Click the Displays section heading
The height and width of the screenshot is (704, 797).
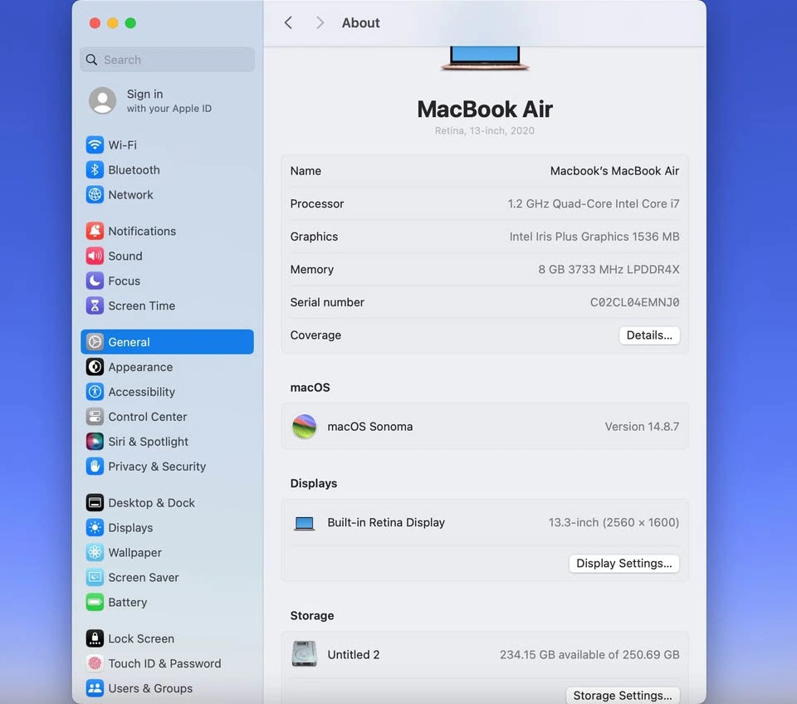(313, 483)
